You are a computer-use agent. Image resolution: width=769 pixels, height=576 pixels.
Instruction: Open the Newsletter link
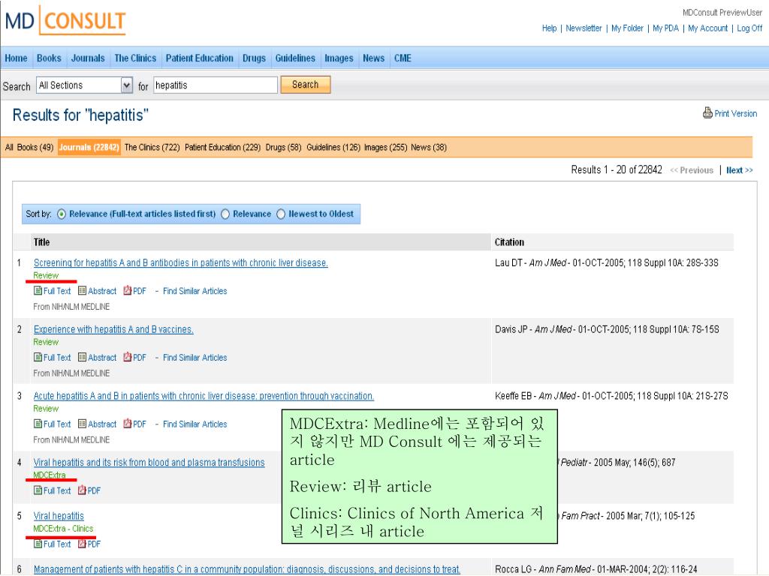click(584, 28)
